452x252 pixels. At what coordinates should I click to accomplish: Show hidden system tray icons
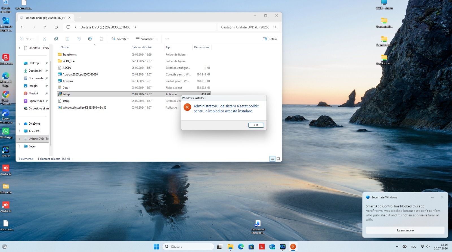397,247
